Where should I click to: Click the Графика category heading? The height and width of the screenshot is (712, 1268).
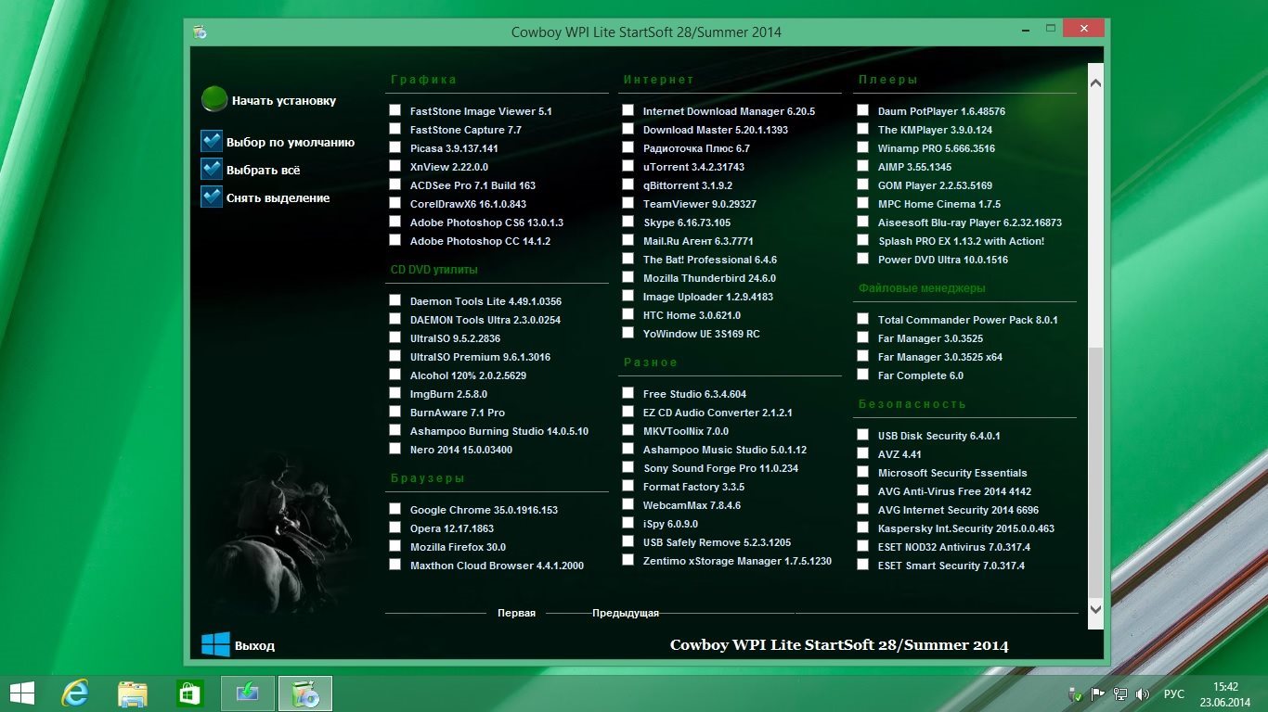click(x=423, y=80)
